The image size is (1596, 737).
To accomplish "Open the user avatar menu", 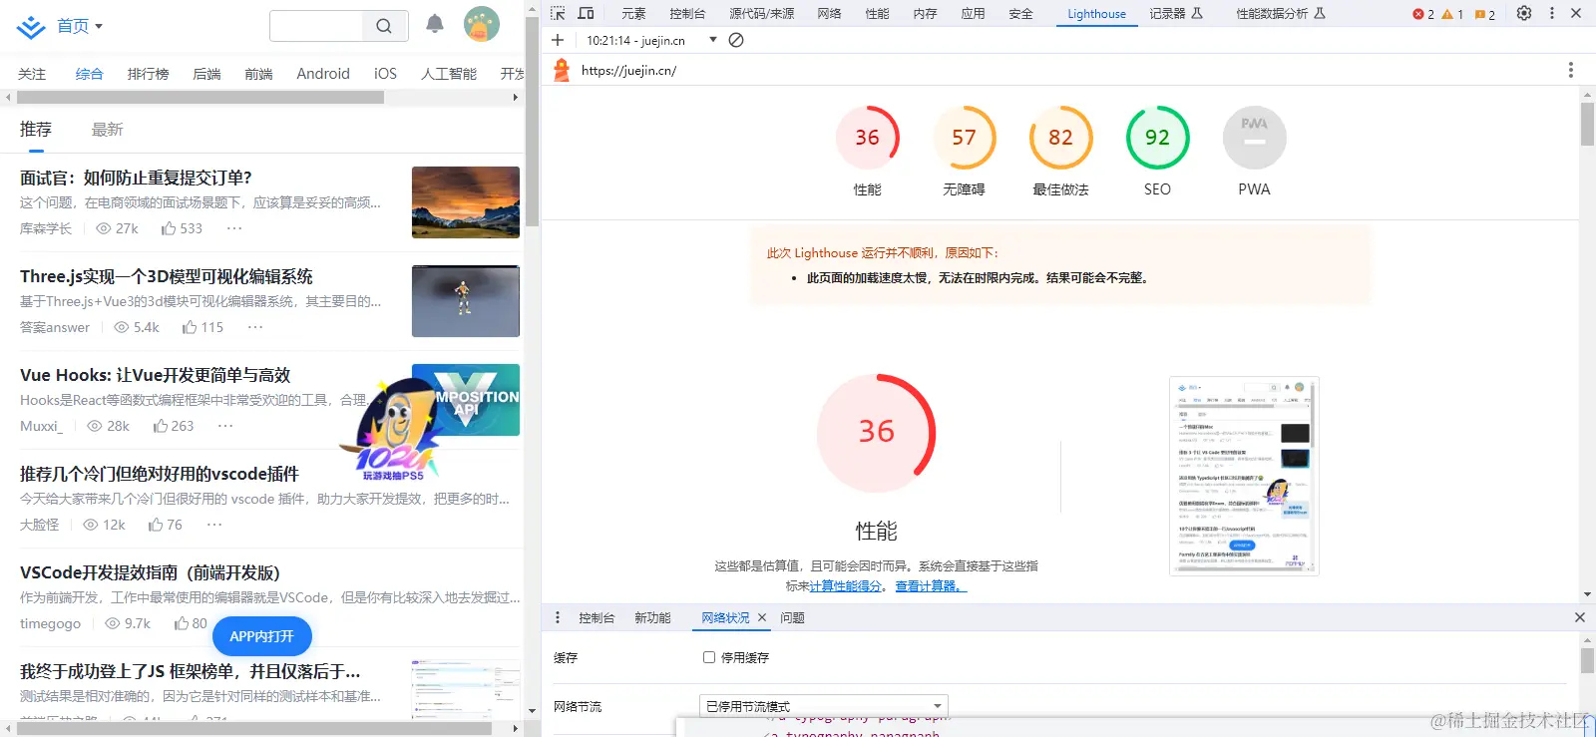I will [x=482, y=24].
